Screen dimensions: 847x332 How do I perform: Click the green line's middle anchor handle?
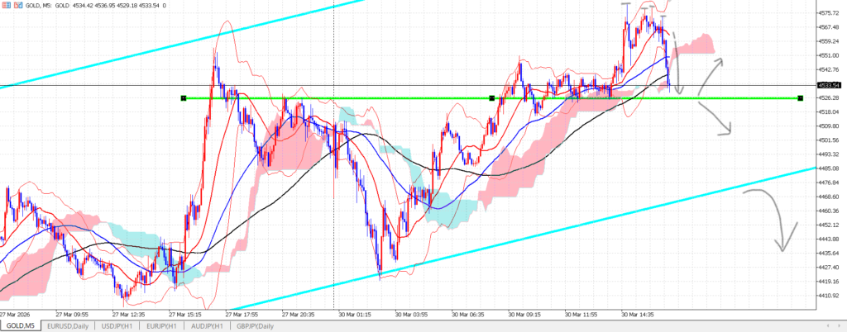pos(492,98)
